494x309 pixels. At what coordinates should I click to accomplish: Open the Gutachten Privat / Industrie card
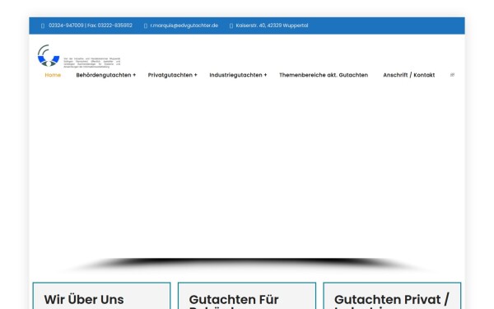[x=392, y=296]
